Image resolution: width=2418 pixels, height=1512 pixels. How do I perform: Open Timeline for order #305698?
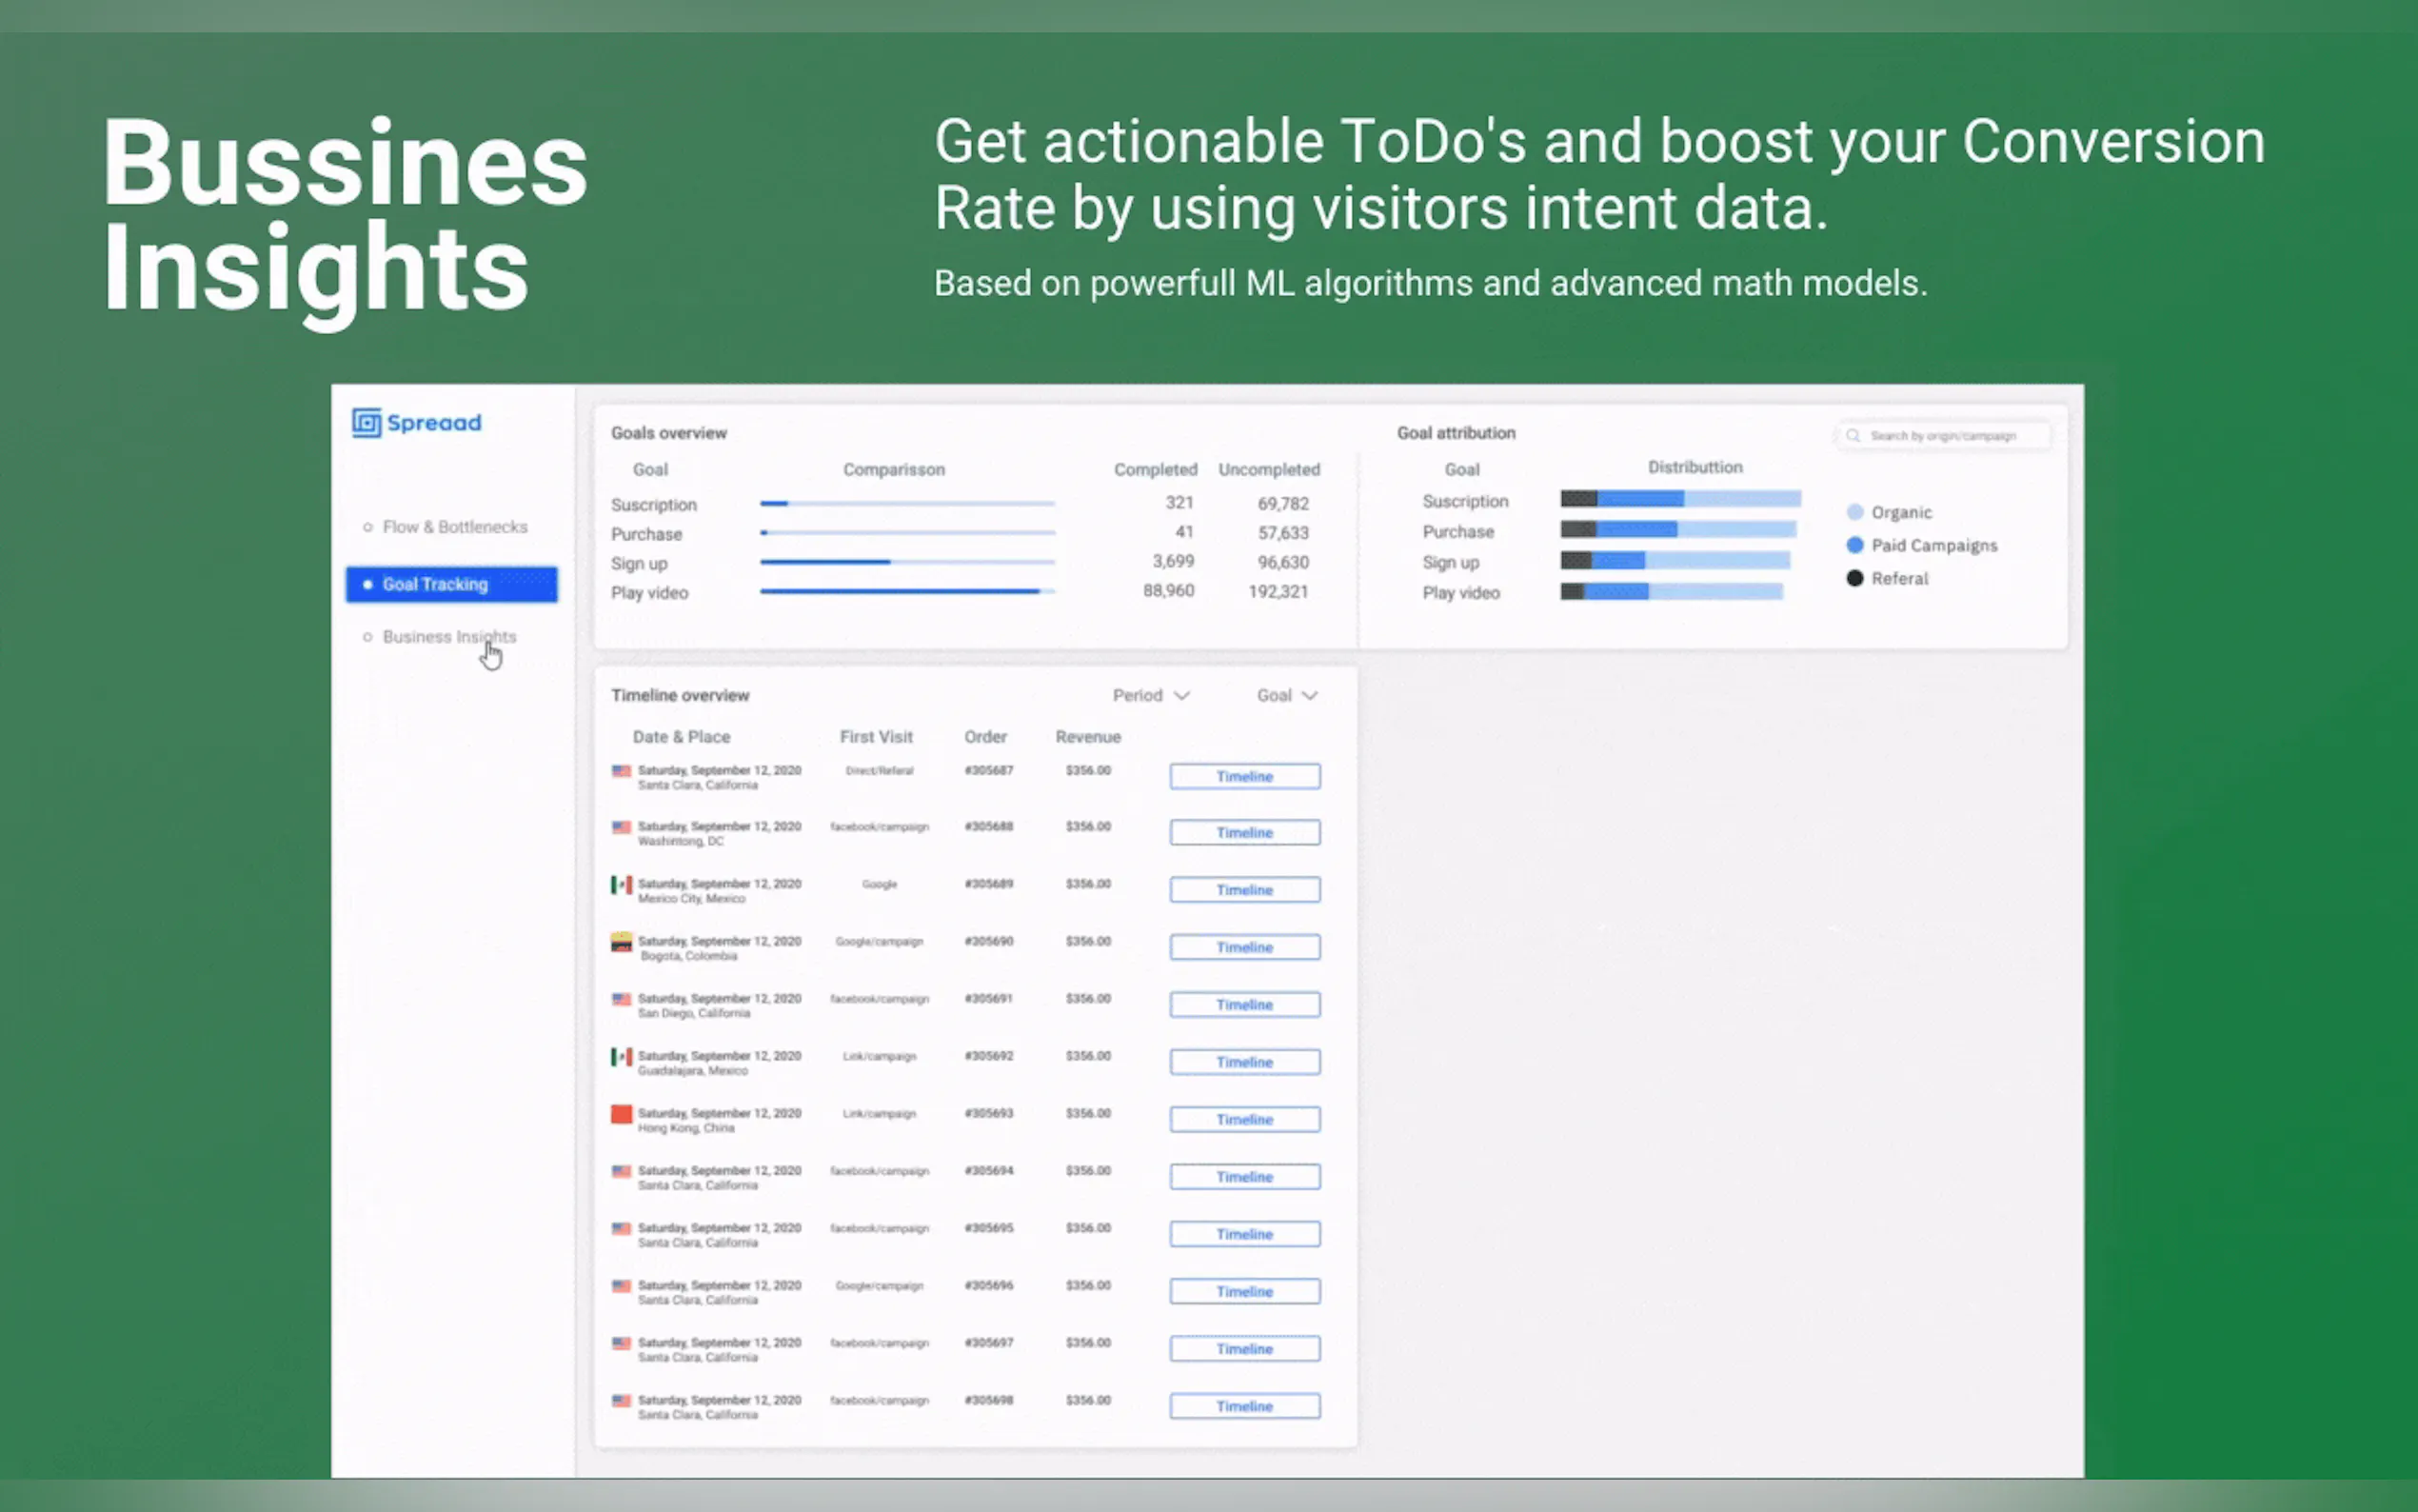coord(1244,1406)
